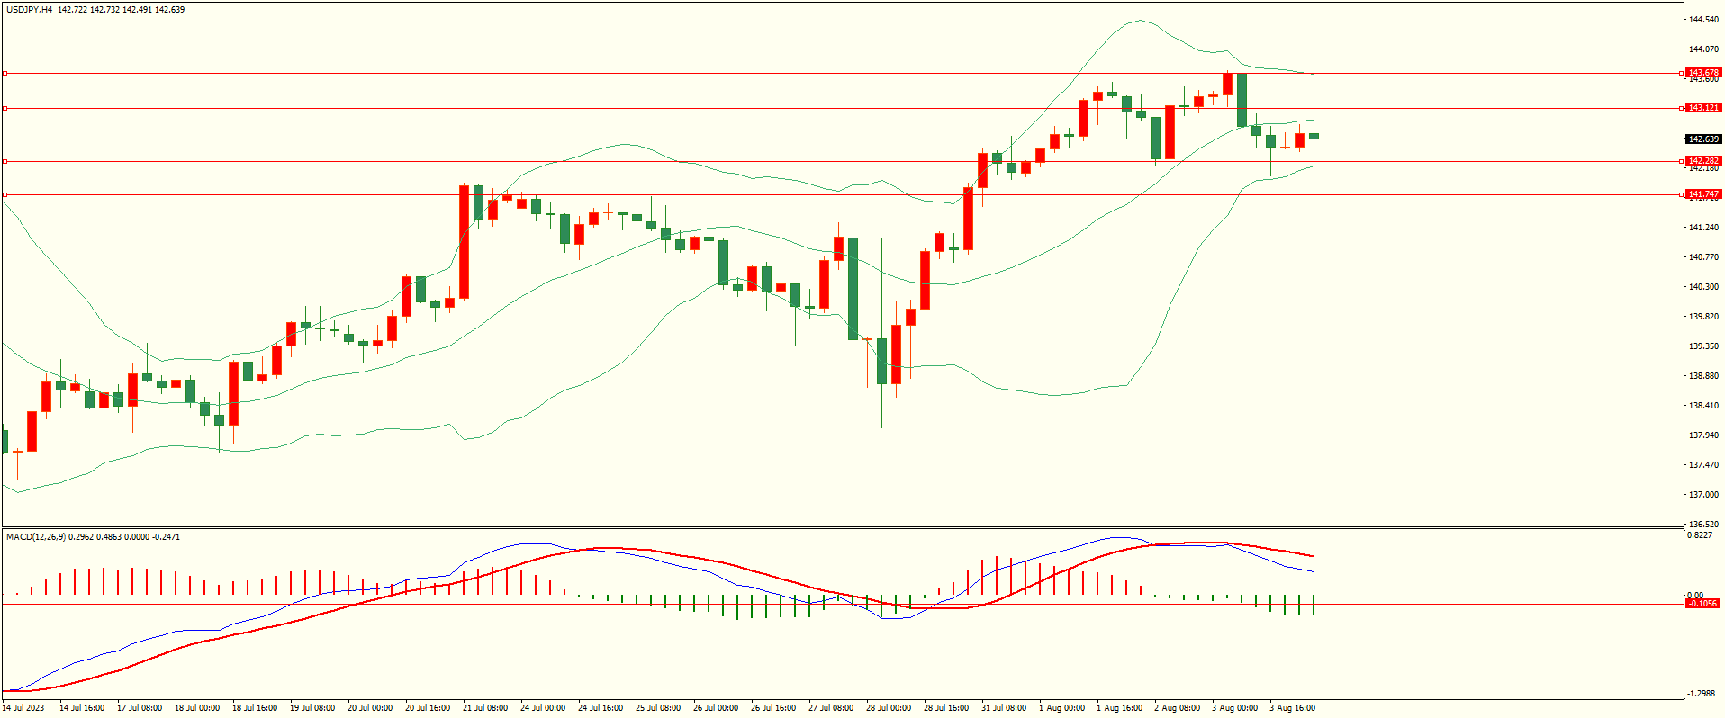Click the black 142.639 current price label

pos(1702,139)
